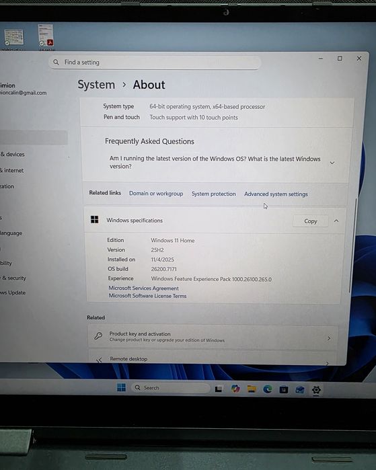Open the leftmost desktop image file icon
This screenshot has width=376, height=470.
click(x=13, y=37)
